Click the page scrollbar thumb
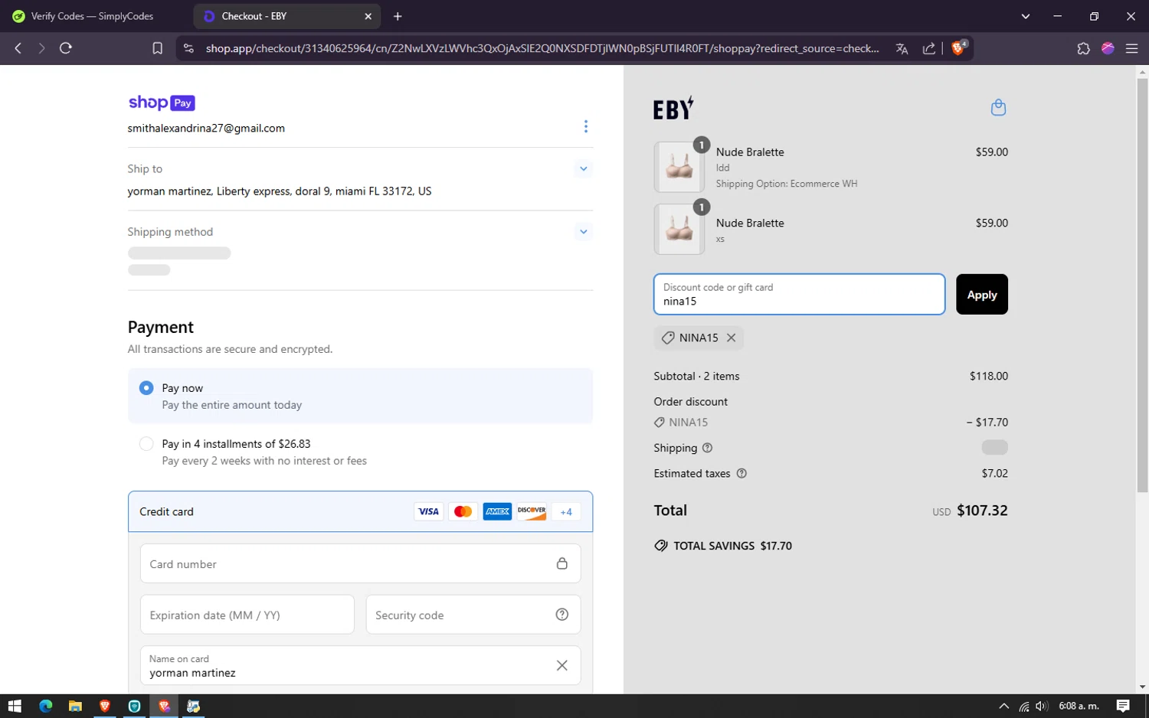This screenshot has height=718, width=1149. (x=1142, y=285)
